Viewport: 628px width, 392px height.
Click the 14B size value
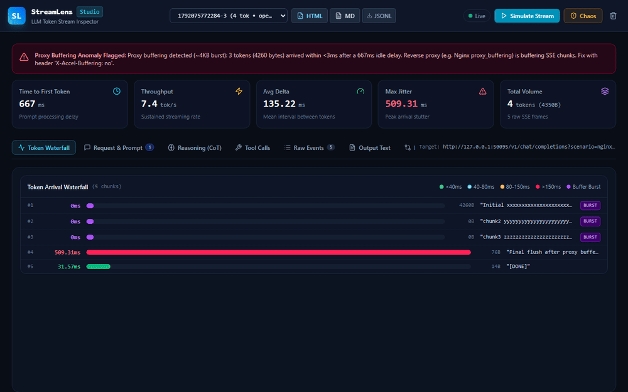tap(496, 267)
